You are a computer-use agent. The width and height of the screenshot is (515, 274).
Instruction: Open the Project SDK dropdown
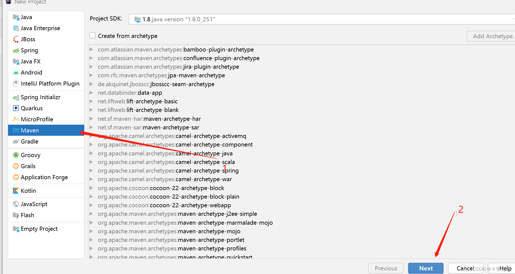[321, 19]
